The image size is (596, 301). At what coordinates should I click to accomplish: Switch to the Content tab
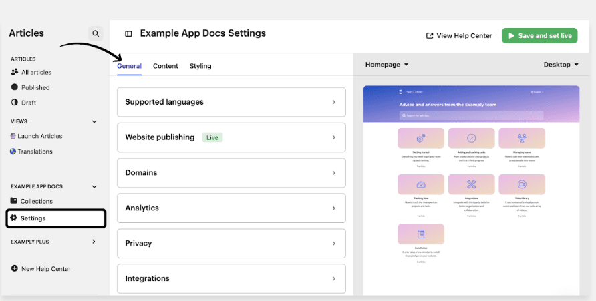[x=165, y=66]
